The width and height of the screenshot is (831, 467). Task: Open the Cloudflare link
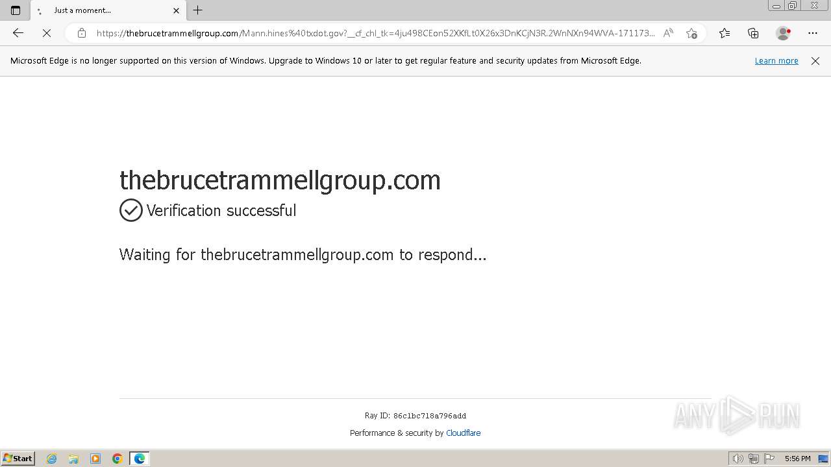pyautogui.click(x=464, y=433)
